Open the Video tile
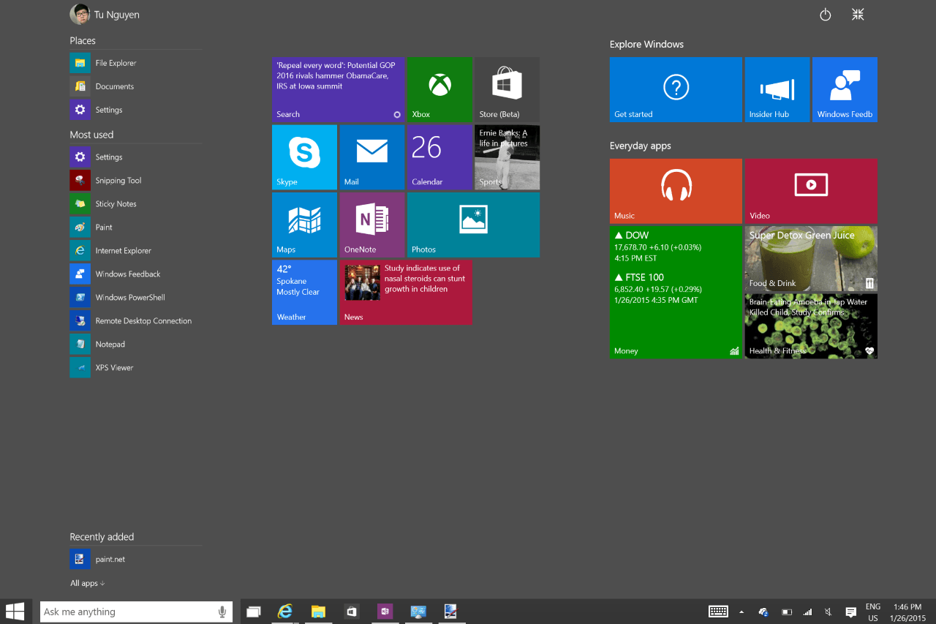This screenshot has height=624, width=936. coord(810,191)
